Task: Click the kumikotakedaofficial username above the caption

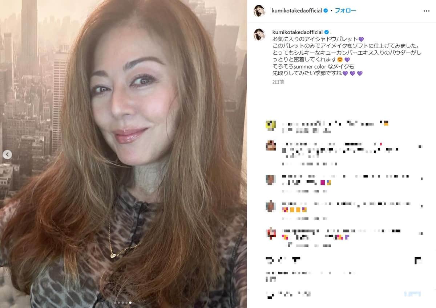Action: pos(297,32)
